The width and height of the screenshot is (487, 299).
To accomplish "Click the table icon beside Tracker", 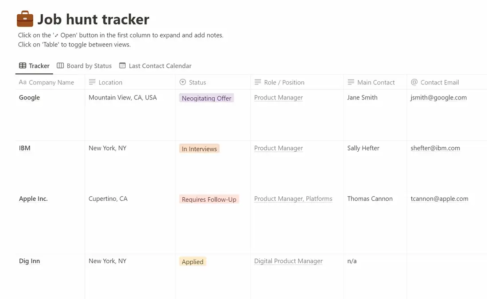I will 23,66.
